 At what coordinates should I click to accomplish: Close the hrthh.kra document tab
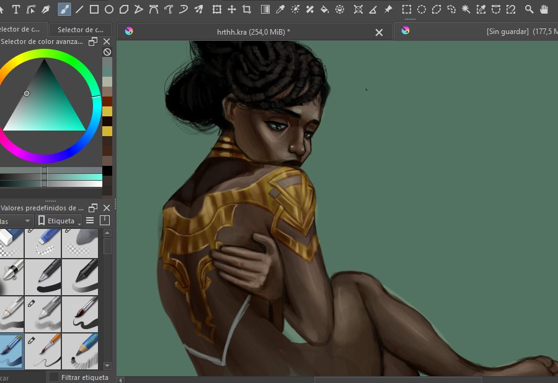pyautogui.click(x=379, y=32)
